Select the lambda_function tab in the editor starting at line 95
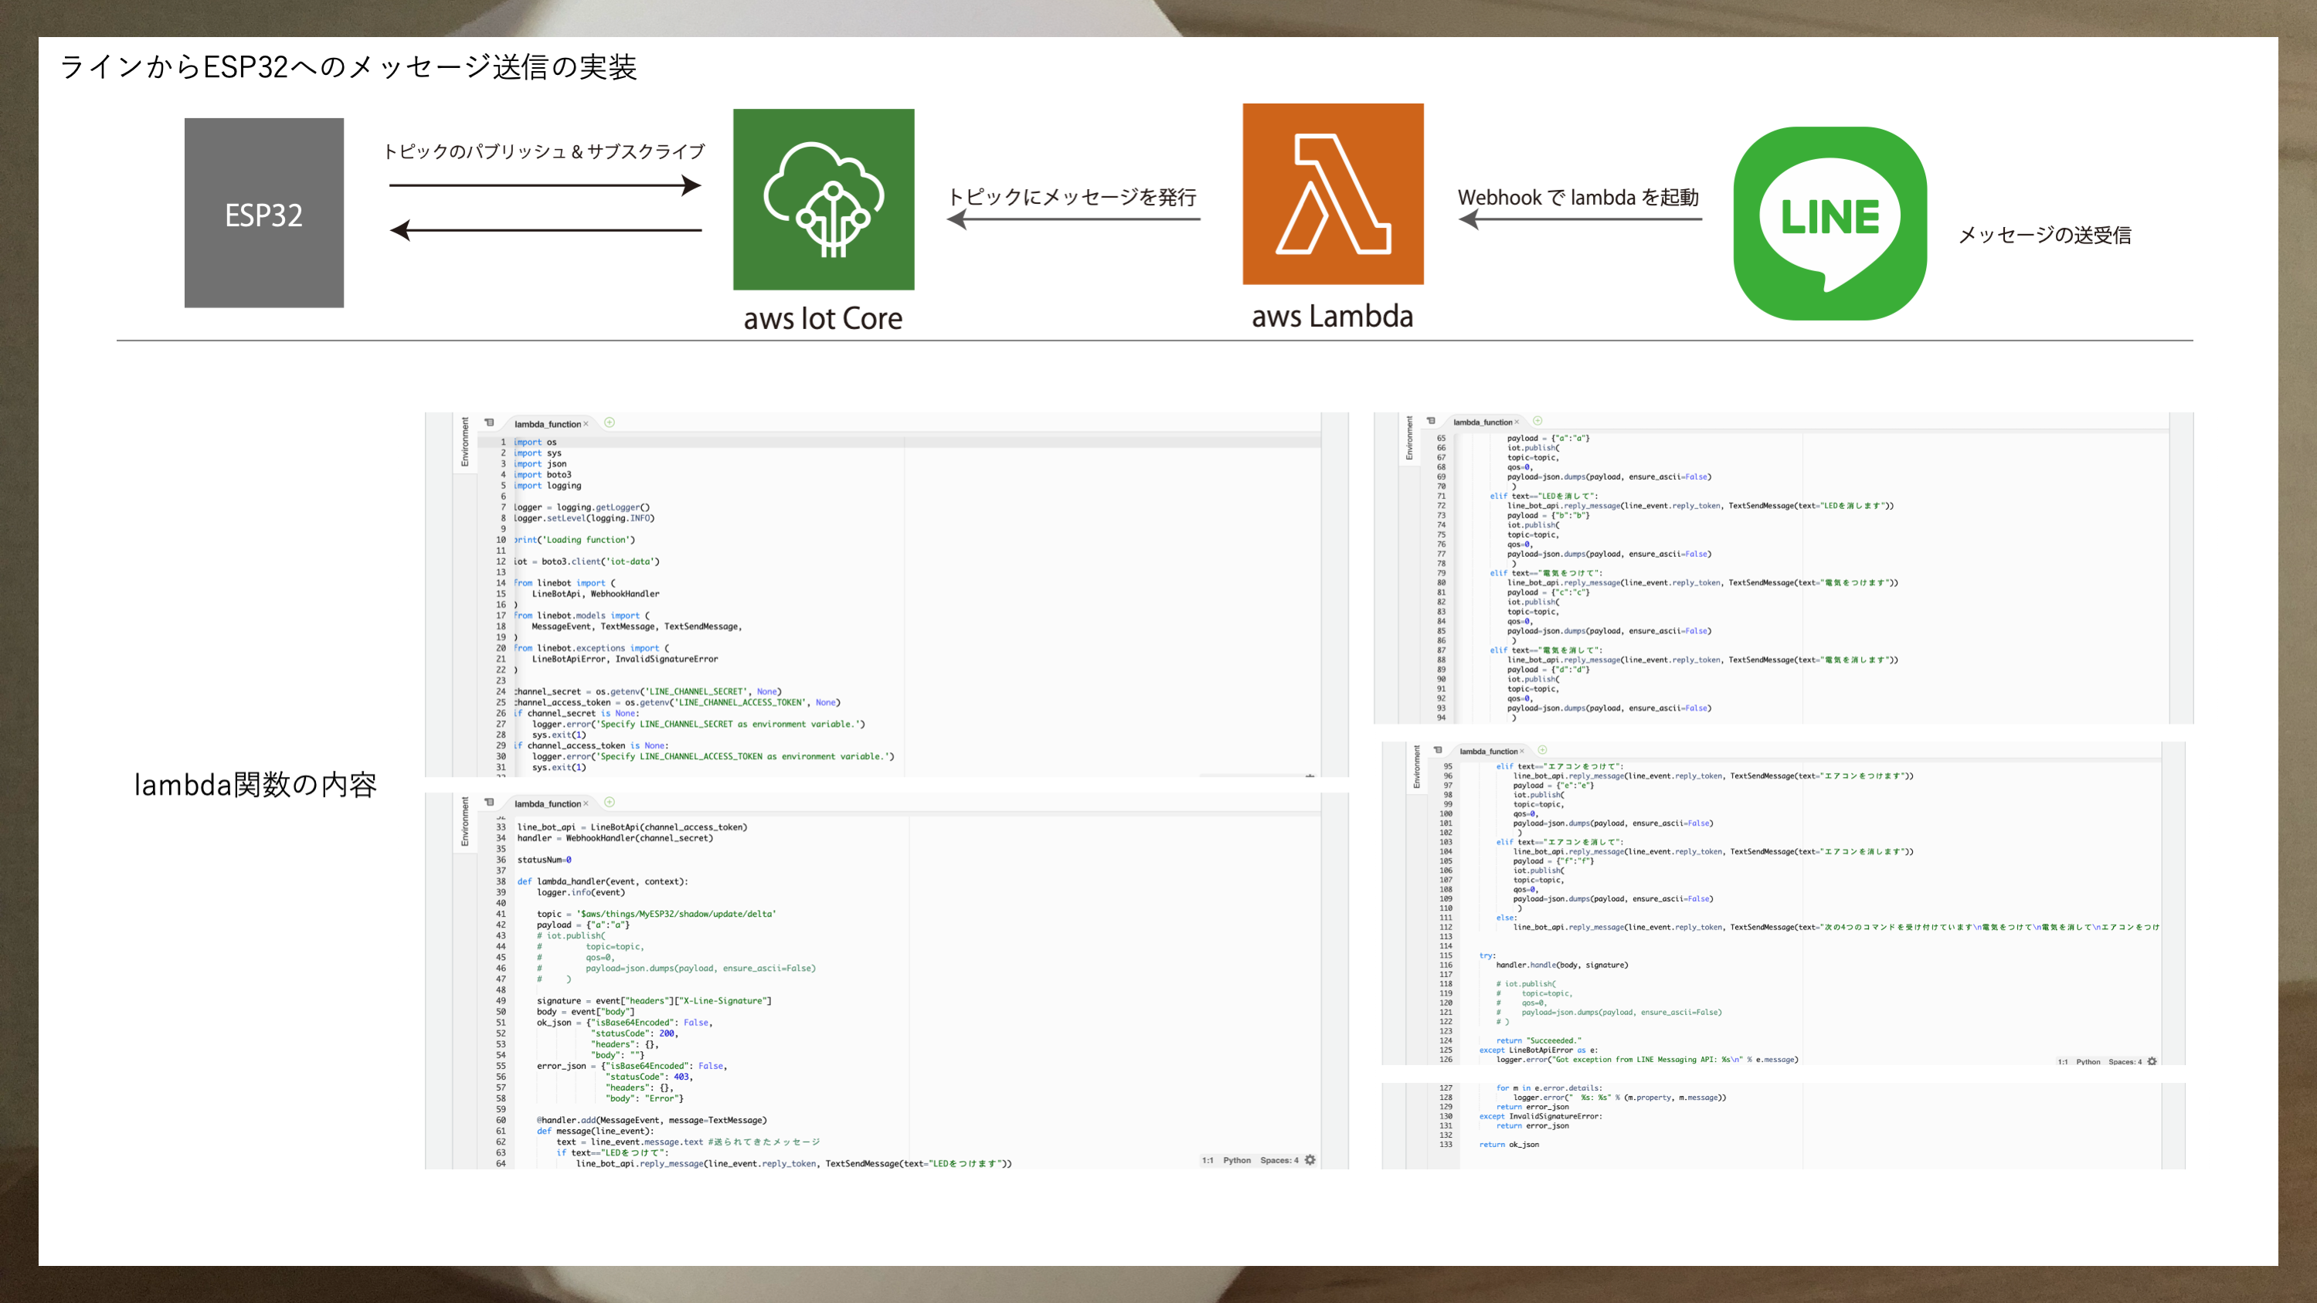 (x=1488, y=751)
